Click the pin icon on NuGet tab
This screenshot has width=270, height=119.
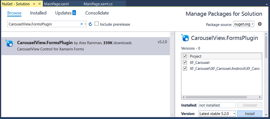click(x=34, y=4)
